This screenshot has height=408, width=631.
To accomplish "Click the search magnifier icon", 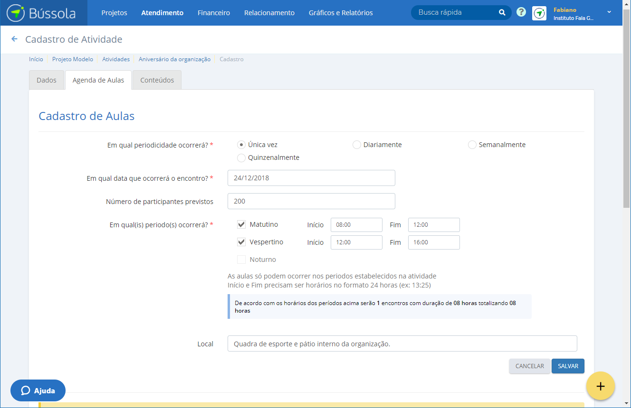I will pos(502,13).
